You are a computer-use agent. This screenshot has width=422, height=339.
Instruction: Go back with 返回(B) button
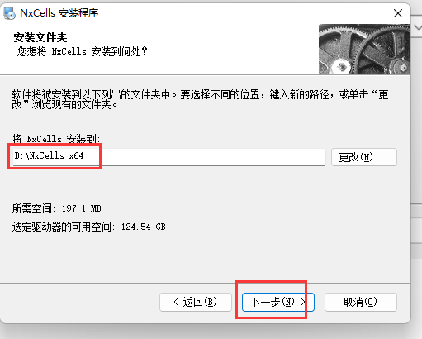click(x=196, y=302)
